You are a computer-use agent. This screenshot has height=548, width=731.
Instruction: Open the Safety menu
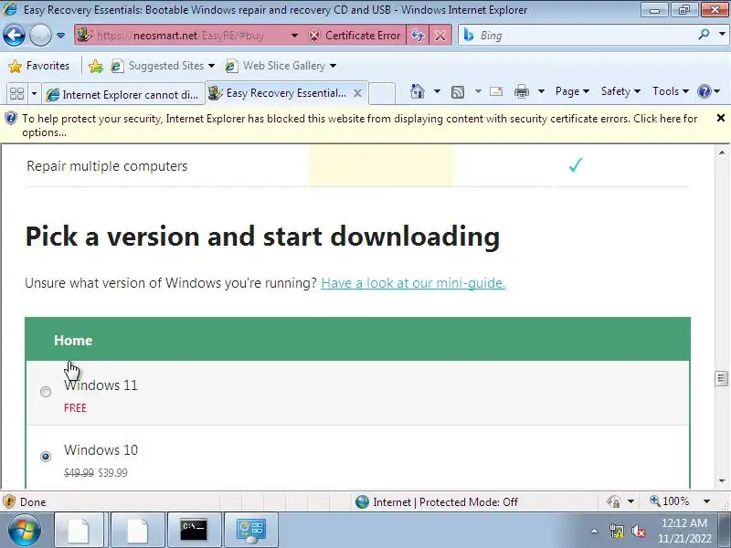(620, 91)
